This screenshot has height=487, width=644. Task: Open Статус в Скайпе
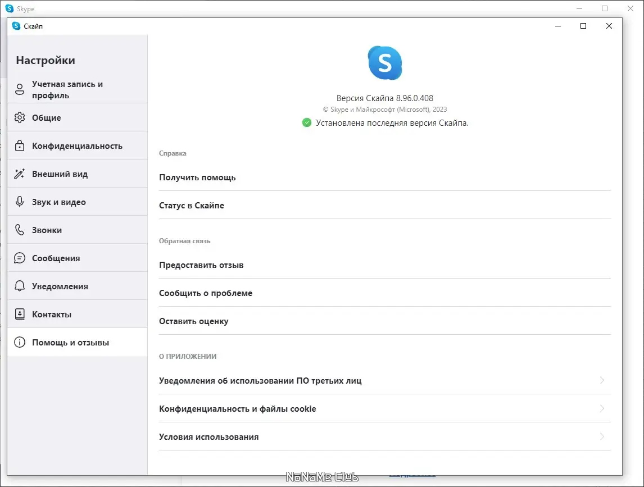click(385, 206)
